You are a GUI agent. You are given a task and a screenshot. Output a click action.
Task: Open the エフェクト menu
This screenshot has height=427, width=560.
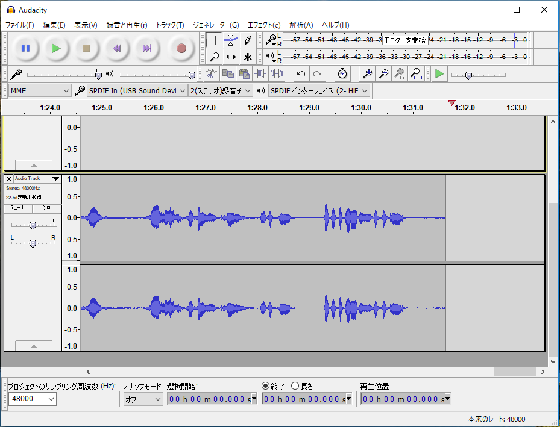coord(264,25)
